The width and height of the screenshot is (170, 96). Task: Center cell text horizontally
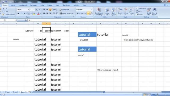47,13
